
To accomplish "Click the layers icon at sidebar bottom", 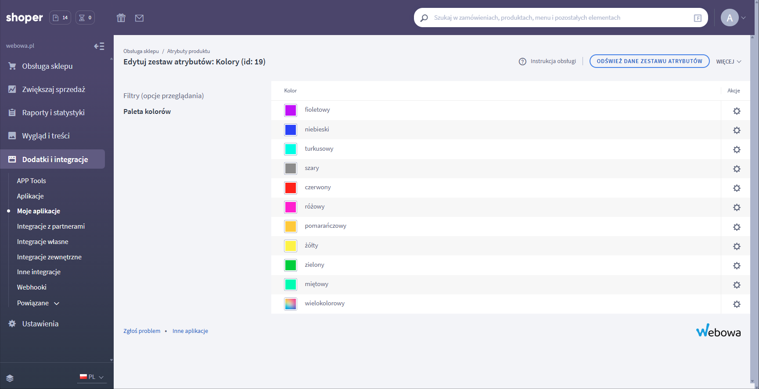I will (10, 378).
